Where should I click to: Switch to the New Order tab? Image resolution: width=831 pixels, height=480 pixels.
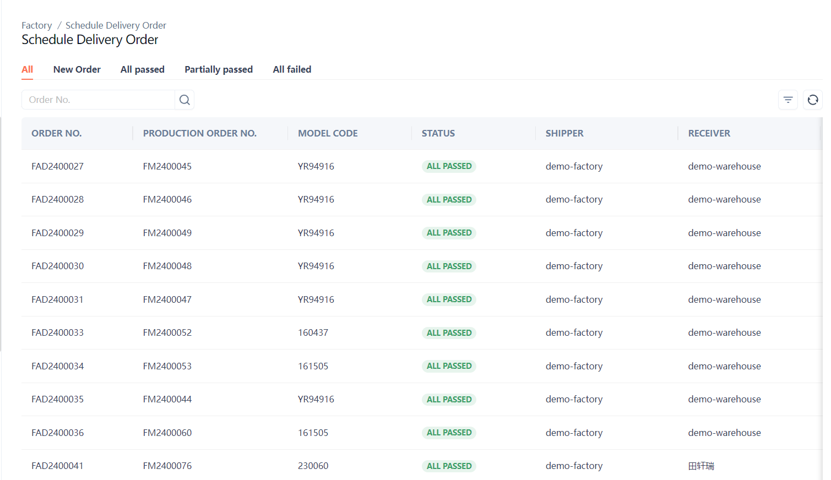pyautogui.click(x=77, y=69)
